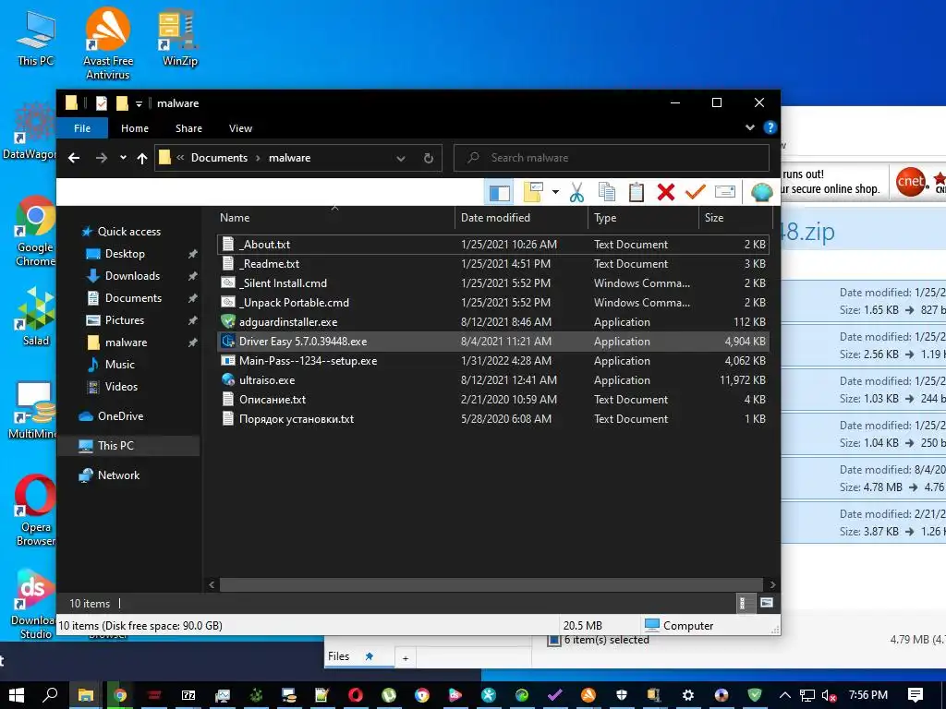
Task: Open the address bar history dropdown
Action: 401,159
